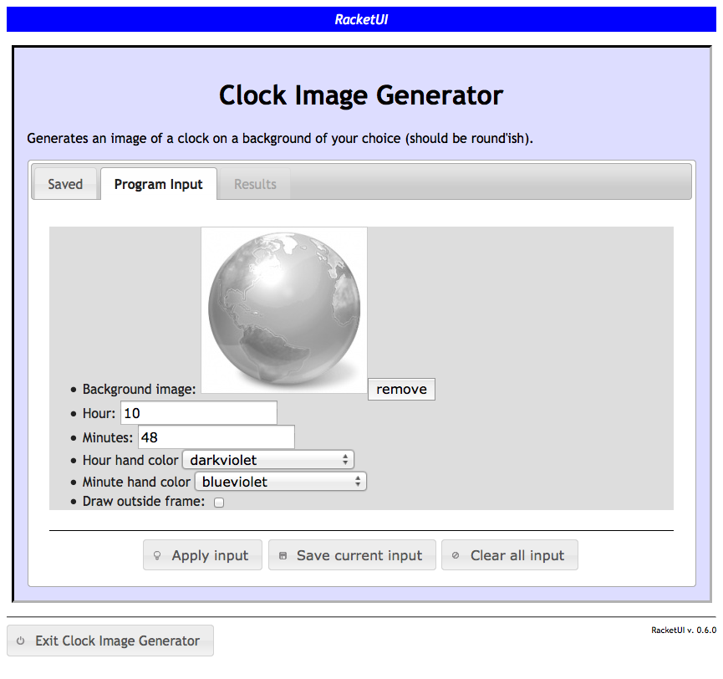Image resolution: width=723 pixels, height=679 pixels.
Task: Click the RacketUI version label
Action: pyautogui.click(x=683, y=630)
